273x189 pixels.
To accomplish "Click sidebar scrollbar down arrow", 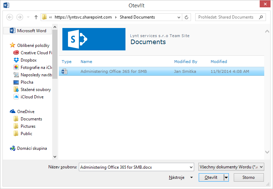I will tap(55, 157).
